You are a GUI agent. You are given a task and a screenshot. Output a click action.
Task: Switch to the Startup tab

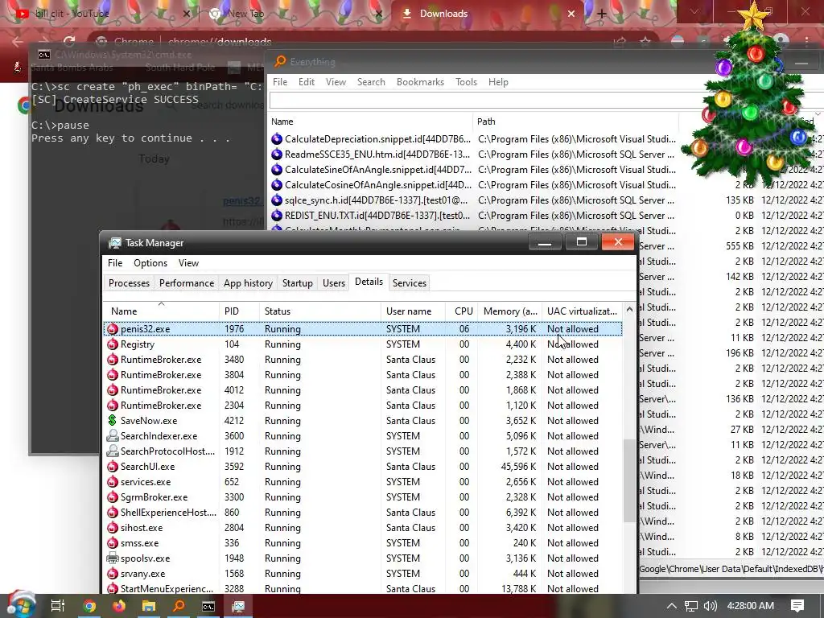pos(298,282)
